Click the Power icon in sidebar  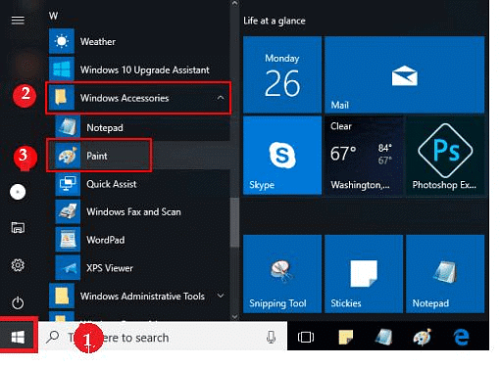click(x=18, y=303)
